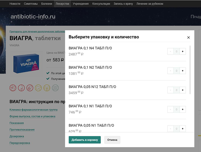Open the Консультации menu item

coord(101,4)
